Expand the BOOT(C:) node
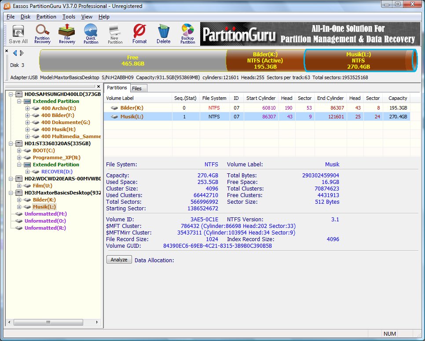Viewport: 425px width, 341px height. point(19,151)
